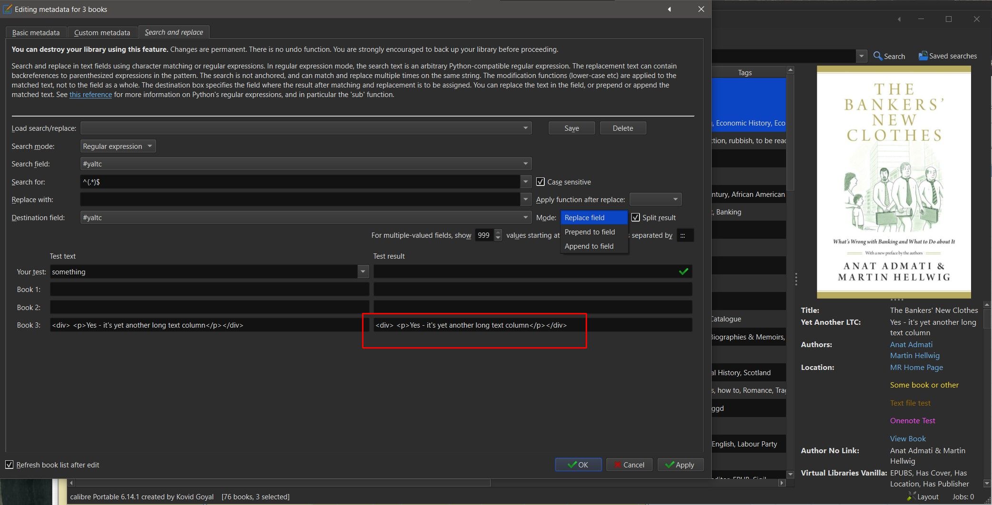Open the Search mode dropdown
The height and width of the screenshot is (505, 992).
[117, 146]
